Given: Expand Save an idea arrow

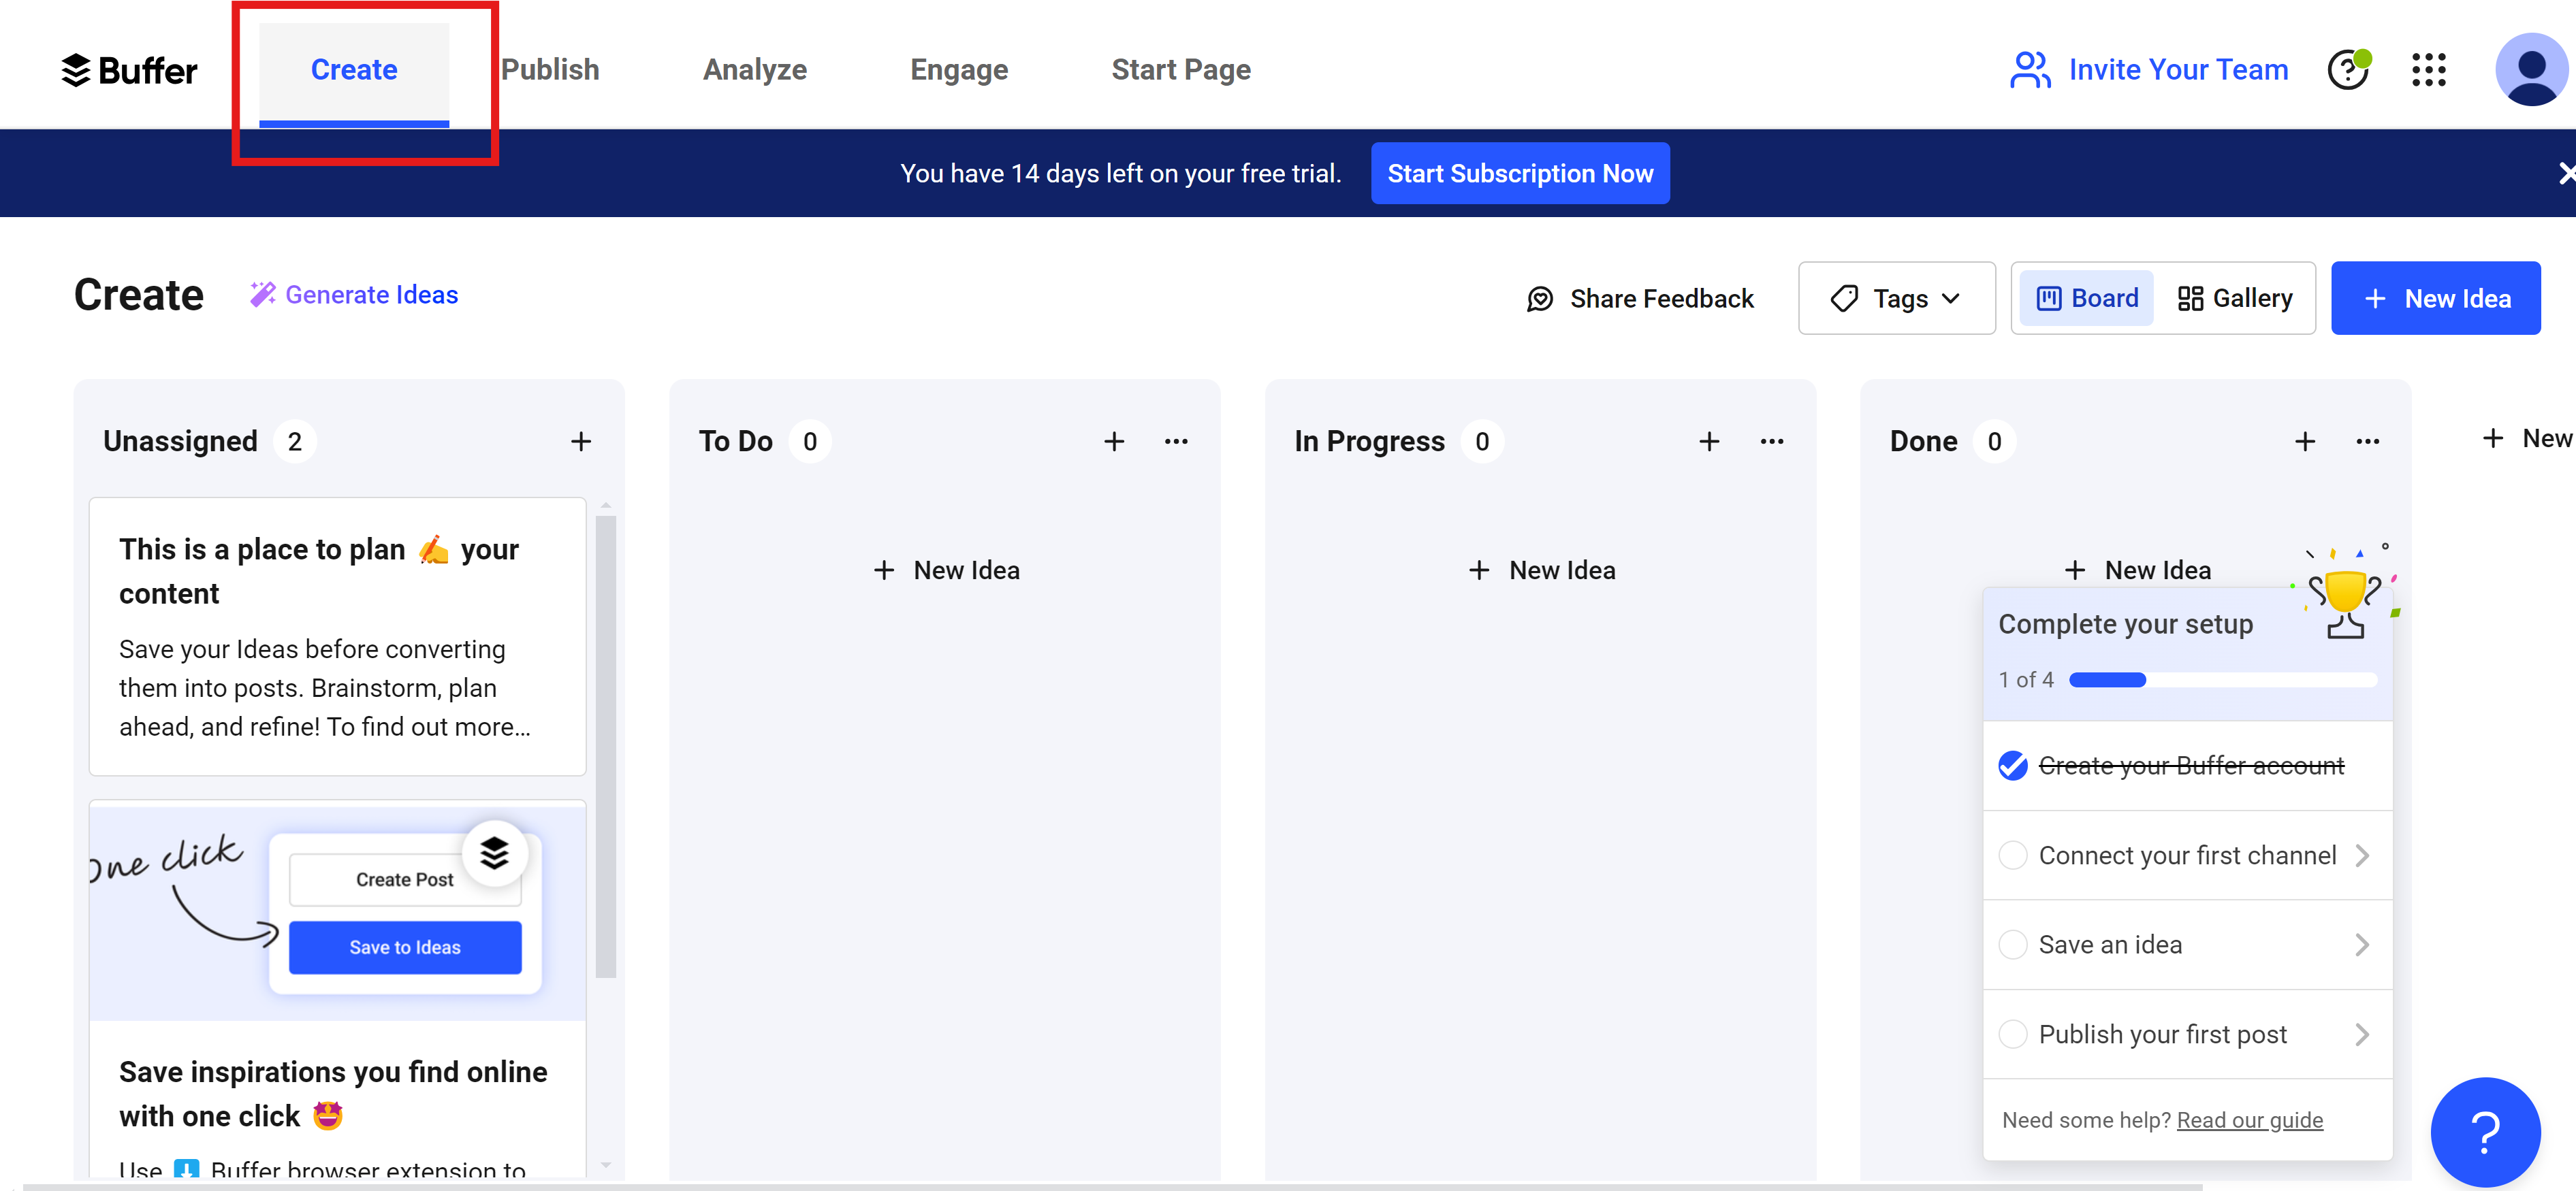Looking at the screenshot, I should coord(2362,944).
